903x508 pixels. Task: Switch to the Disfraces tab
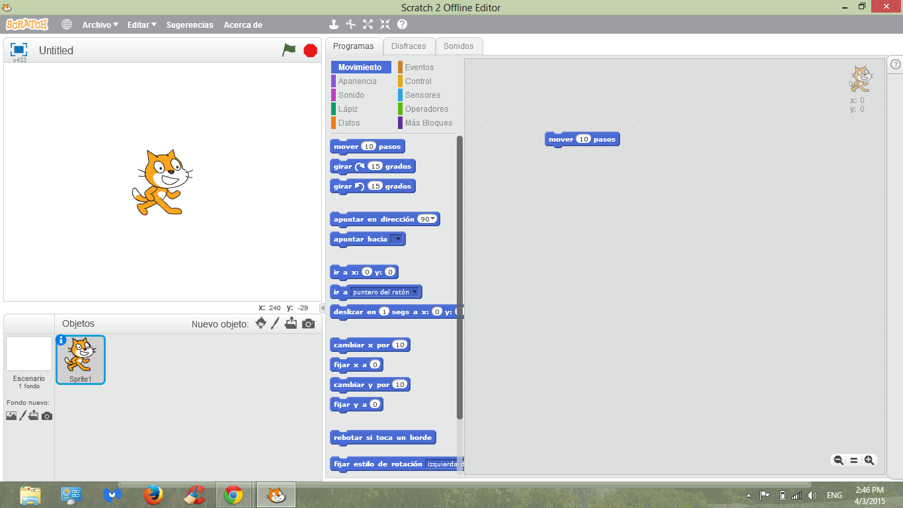click(x=409, y=46)
